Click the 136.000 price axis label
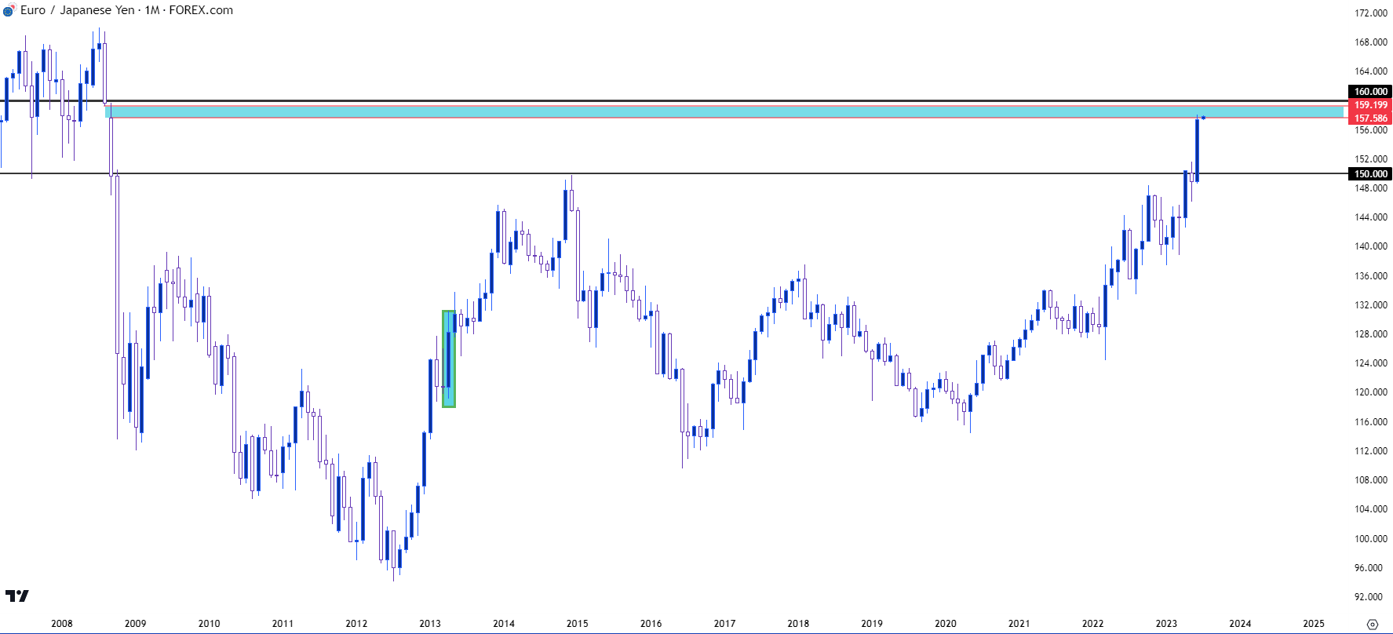This screenshot has width=1393, height=634. 1370,276
